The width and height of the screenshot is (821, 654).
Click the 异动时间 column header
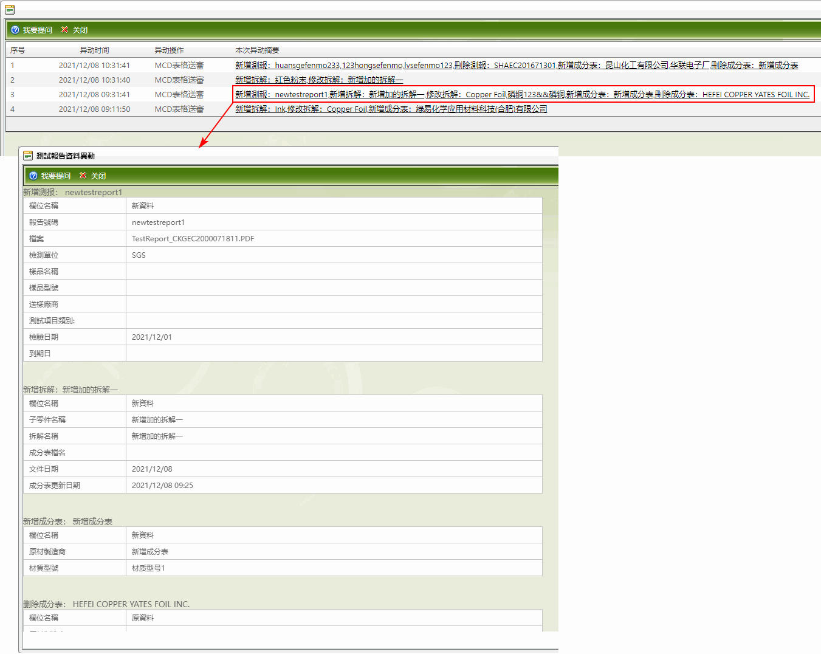[x=94, y=50]
